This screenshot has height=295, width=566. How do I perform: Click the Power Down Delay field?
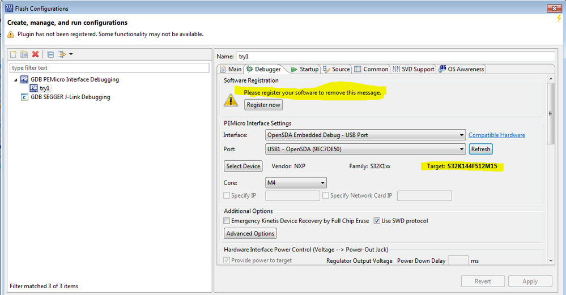[458, 260]
